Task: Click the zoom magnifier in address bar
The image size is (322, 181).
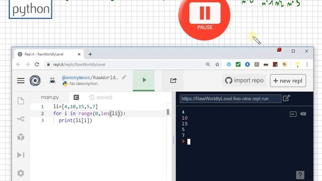Action: coord(208,64)
